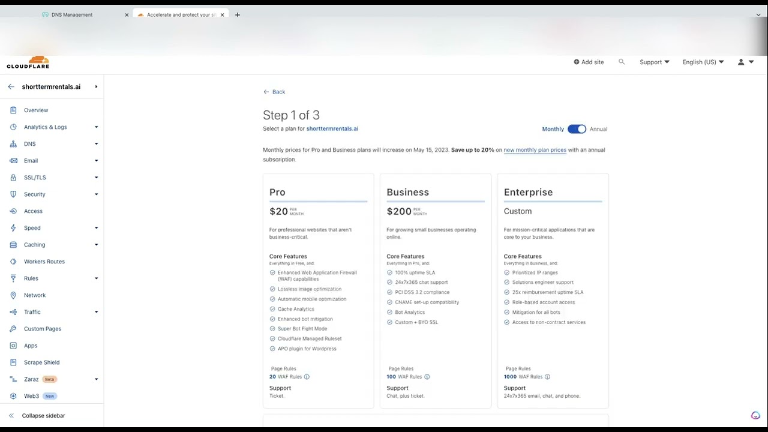768x432 pixels.
Task: Select the Pro plan card heading
Action: (x=277, y=192)
